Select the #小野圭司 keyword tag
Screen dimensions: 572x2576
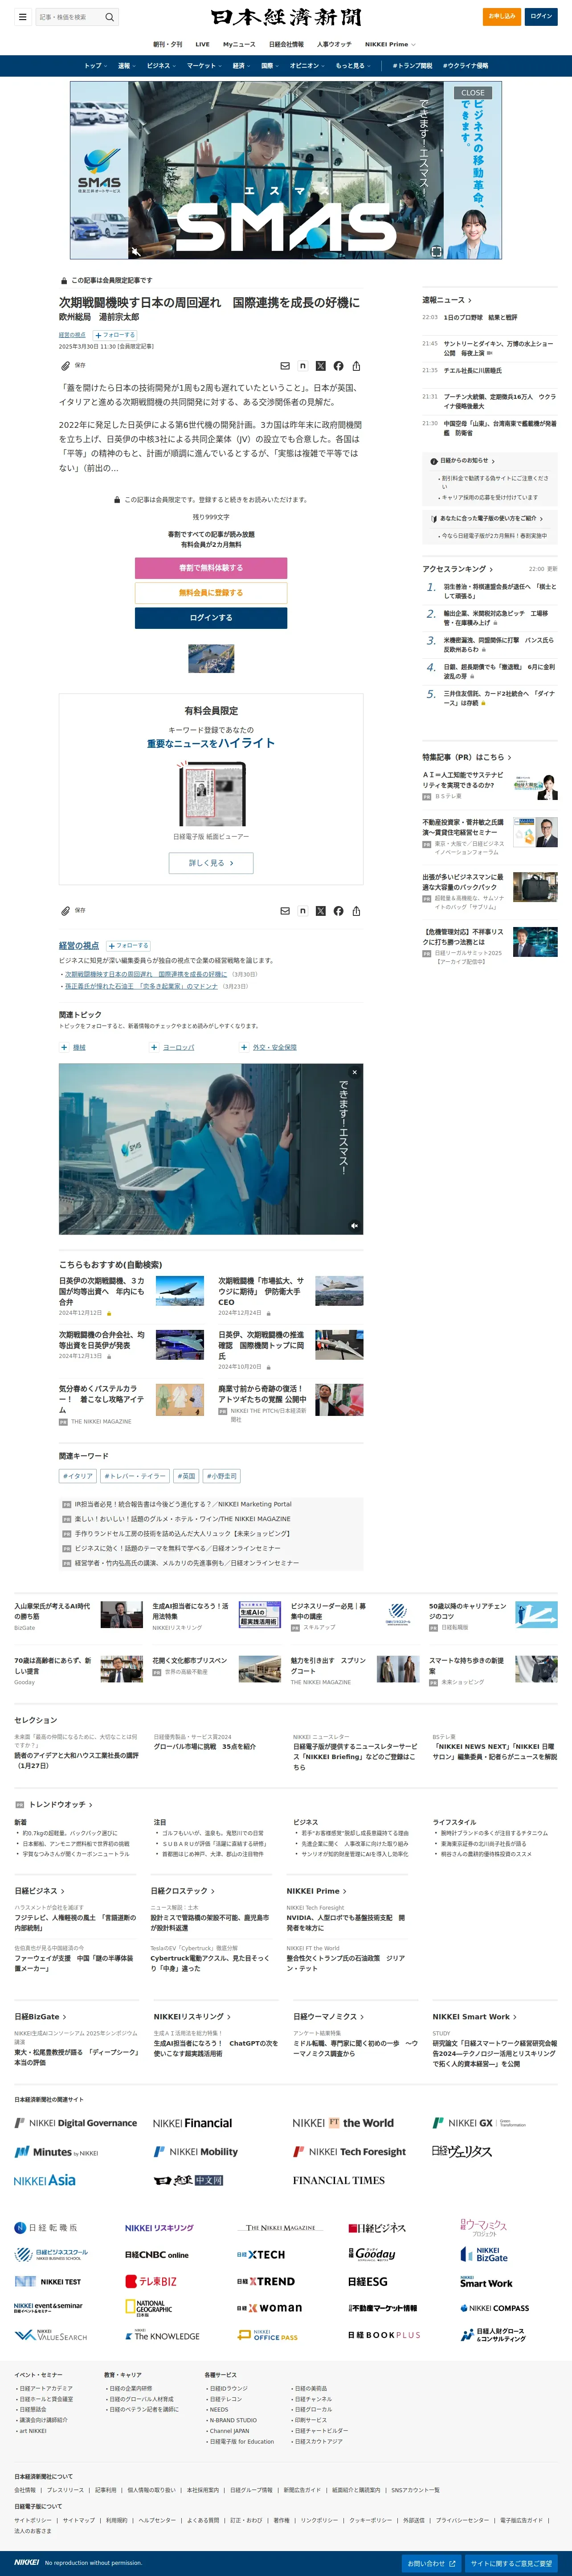tap(222, 1476)
